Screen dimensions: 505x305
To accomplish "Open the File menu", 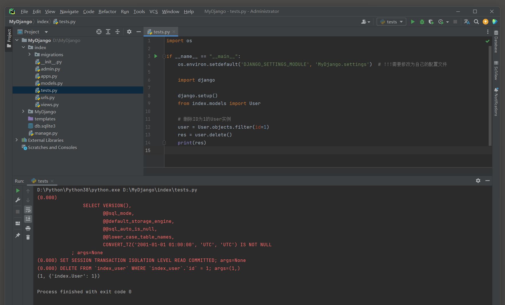I will click(24, 11).
